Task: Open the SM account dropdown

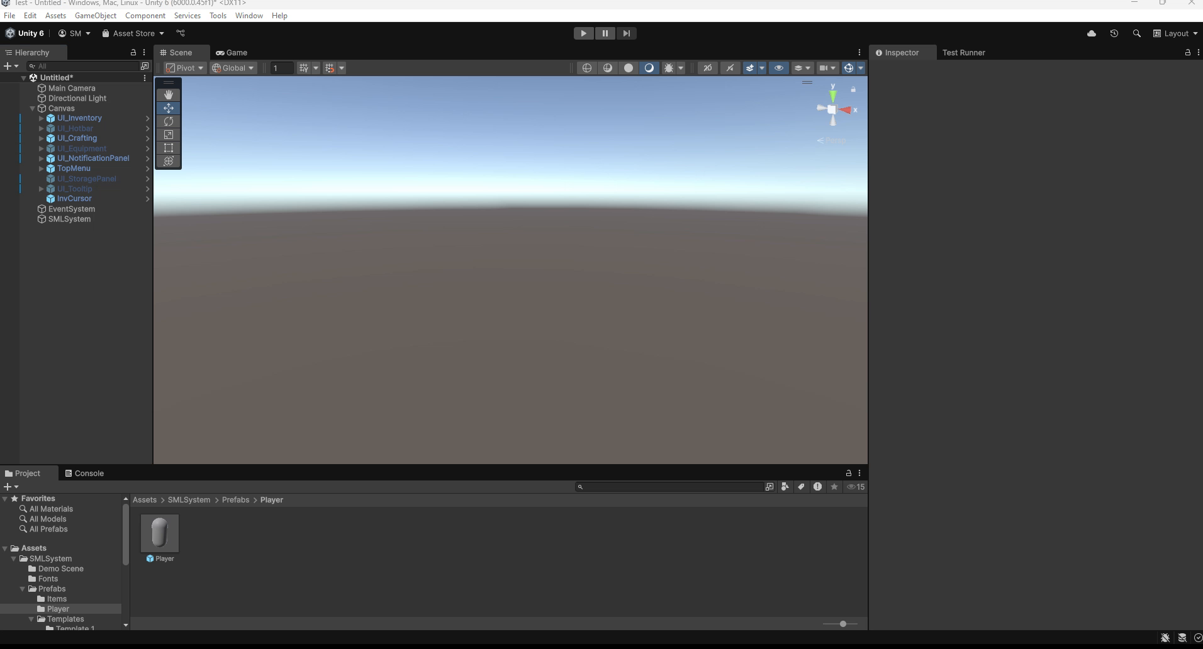Action: [x=74, y=33]
